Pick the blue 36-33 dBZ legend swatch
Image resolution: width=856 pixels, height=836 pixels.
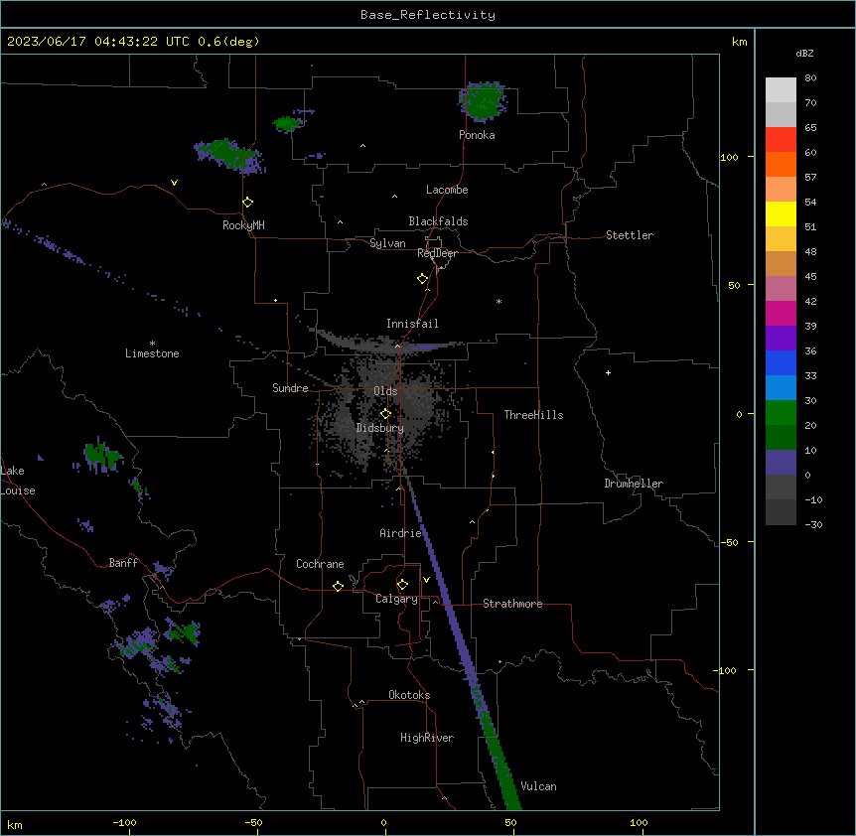(781, 362)
